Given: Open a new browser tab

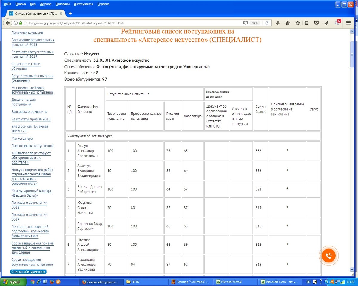Looking at the screenshot, I should click(70, 13).
